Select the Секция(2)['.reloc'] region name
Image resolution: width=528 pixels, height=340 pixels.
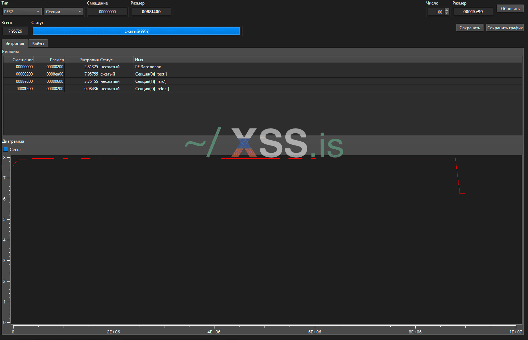tap(152, 89)
